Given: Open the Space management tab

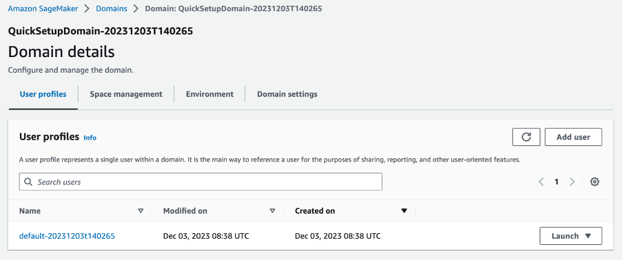Looking at the screenshot, I should pos(126,94).
